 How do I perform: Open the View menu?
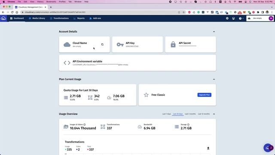click(32, 2)
